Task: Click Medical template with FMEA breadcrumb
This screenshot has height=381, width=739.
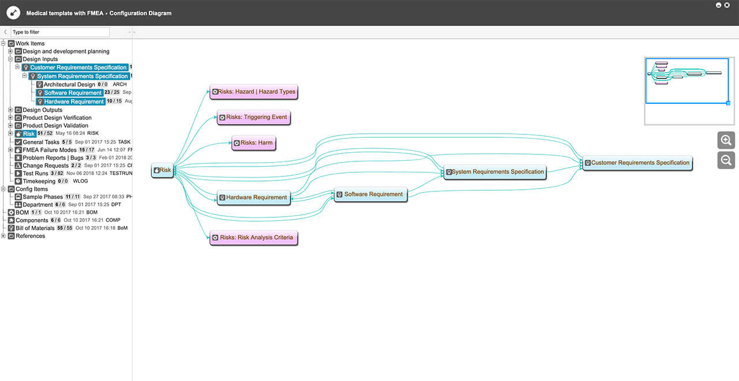Action: (x=65, y=13)
